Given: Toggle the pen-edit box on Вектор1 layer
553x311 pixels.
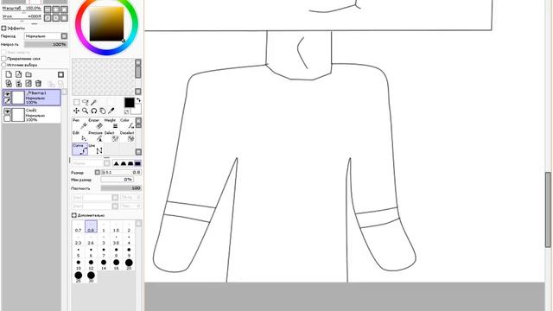Looking at the screenshot, I should click(x=7, y=101).
